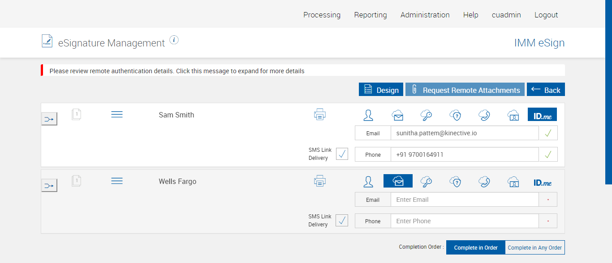612x263 pixels.
Task: Open the hamburger menu for Sam Smith
Action: point(117,115)
